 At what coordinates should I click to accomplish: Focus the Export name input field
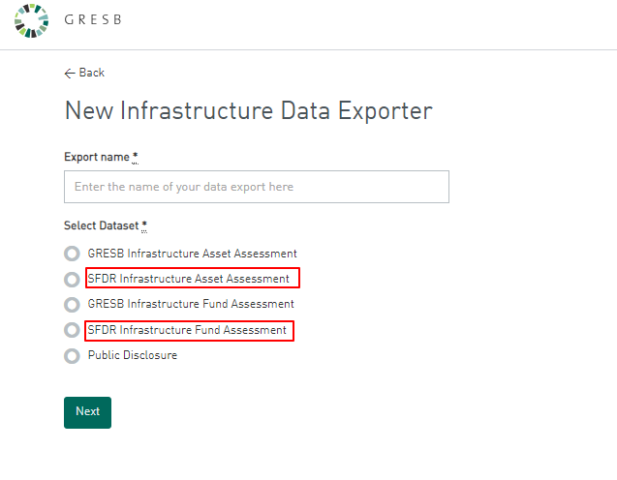click(257, 187)
